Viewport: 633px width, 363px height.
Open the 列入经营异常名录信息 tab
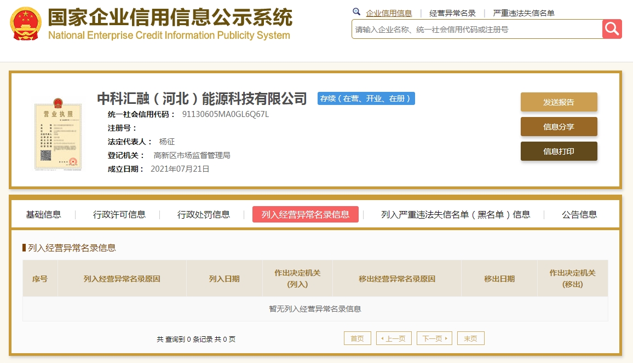click(x=305, y=214)
